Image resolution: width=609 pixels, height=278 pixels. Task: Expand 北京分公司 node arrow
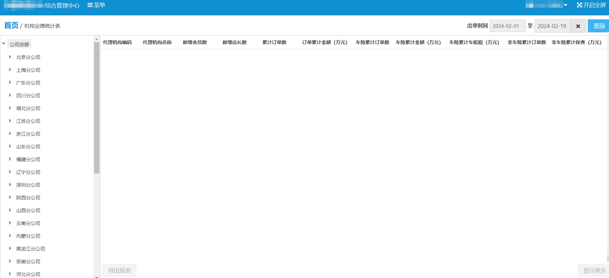[x=10, y=57]
